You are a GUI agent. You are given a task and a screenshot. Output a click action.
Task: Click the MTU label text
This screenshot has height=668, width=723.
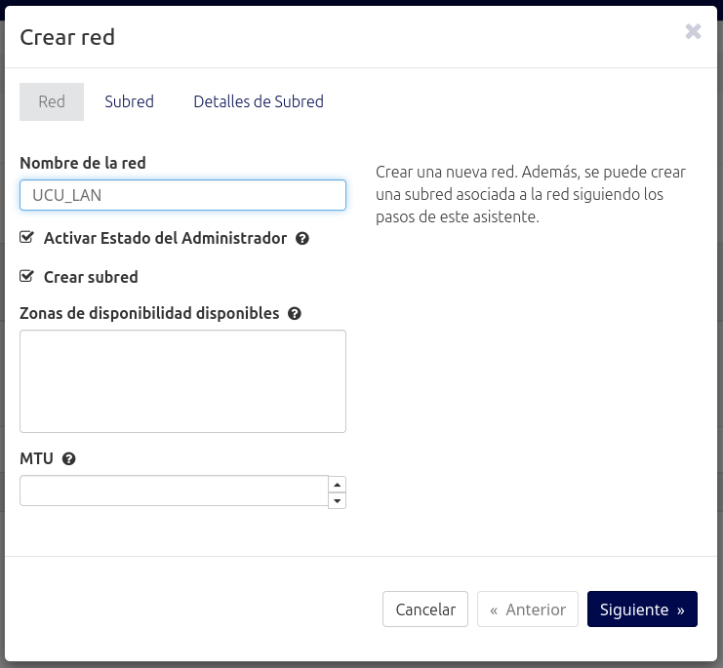point(36,459)
